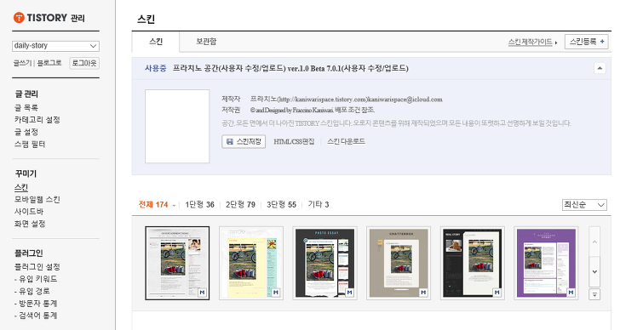Click the skin list up arrow

click(594, 242)
